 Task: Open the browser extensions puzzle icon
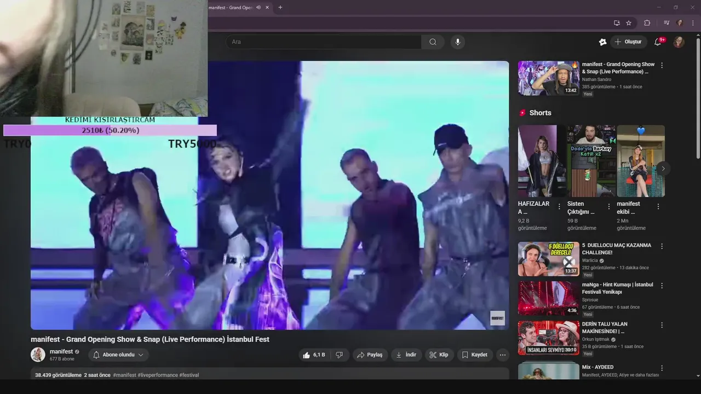click(x=647, y=22)
